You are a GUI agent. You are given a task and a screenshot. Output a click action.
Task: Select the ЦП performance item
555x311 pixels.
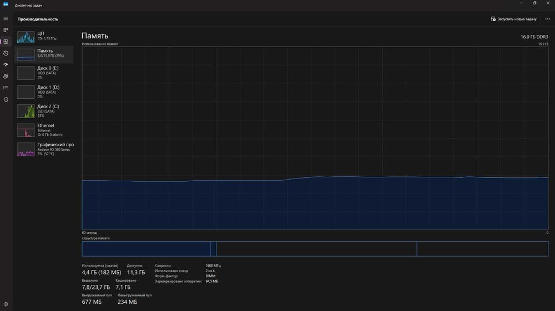[x=44, y=37]
